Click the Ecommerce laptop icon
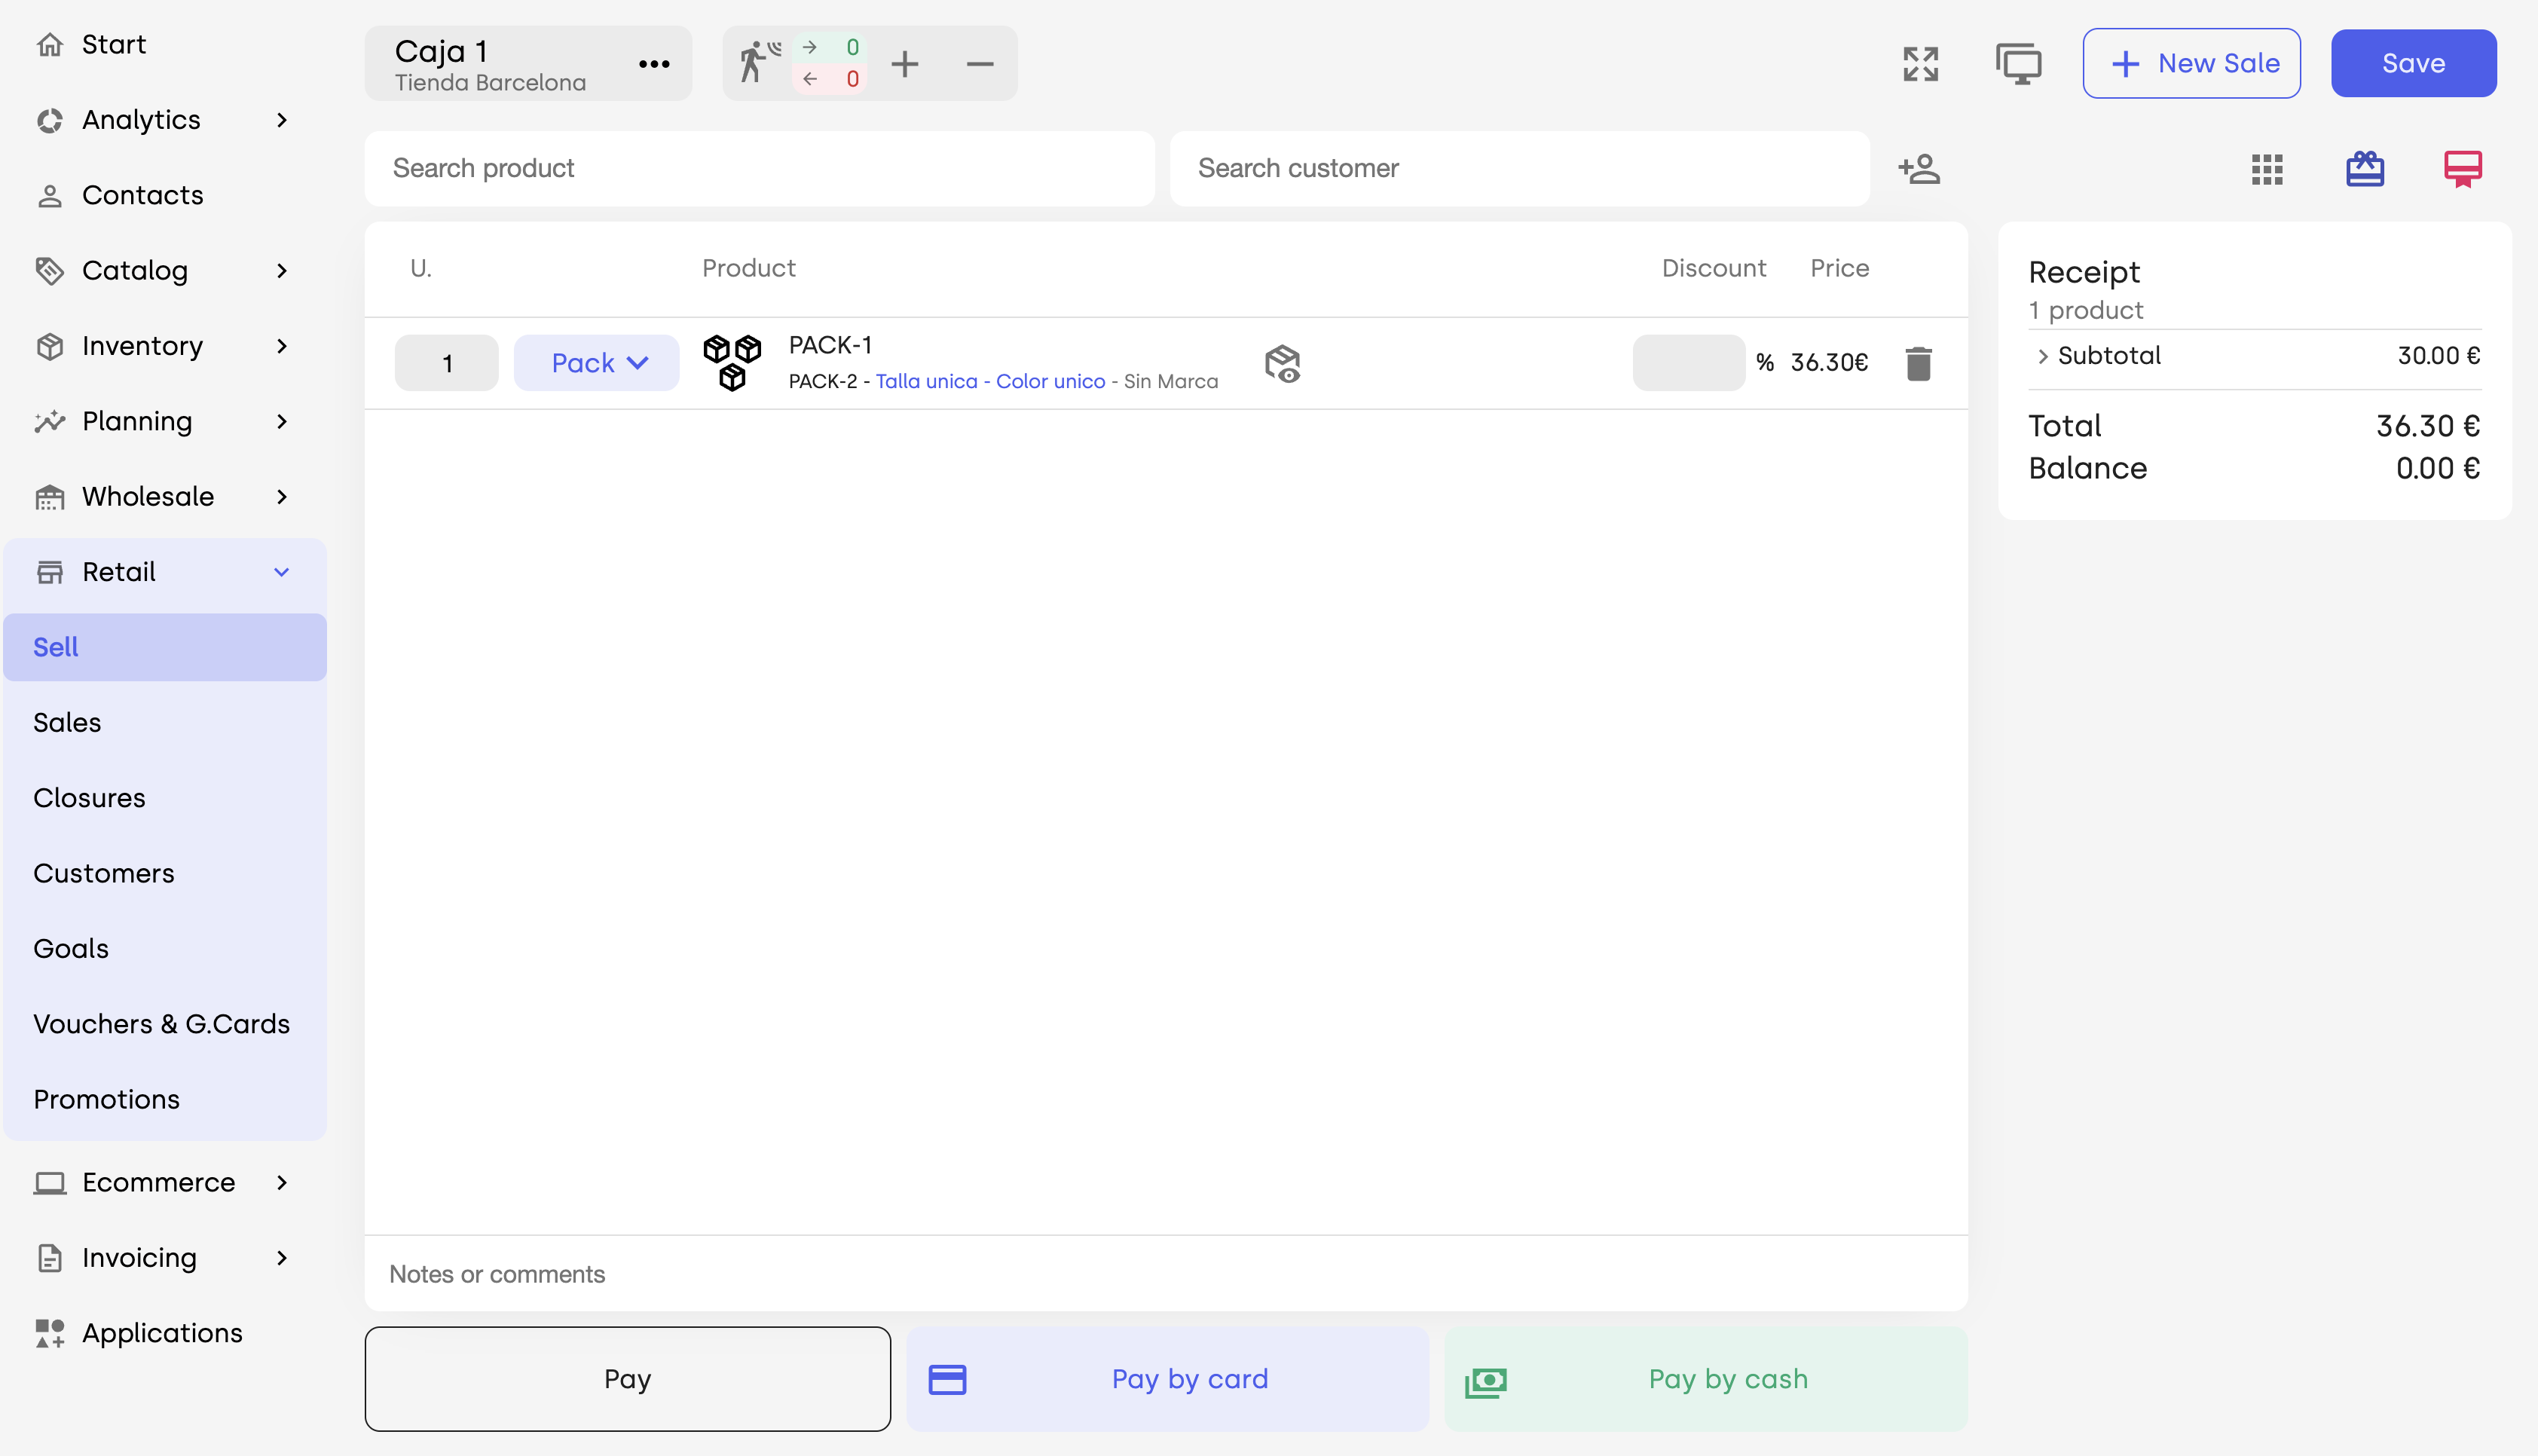The width and height of the screenshot is (2538, 1456). click(x=50, y=1183)
